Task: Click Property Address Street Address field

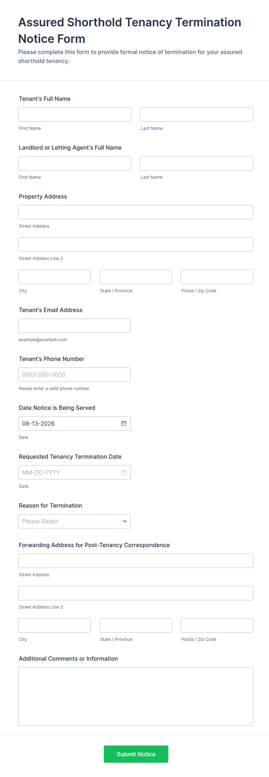Action: click(136, 212)
